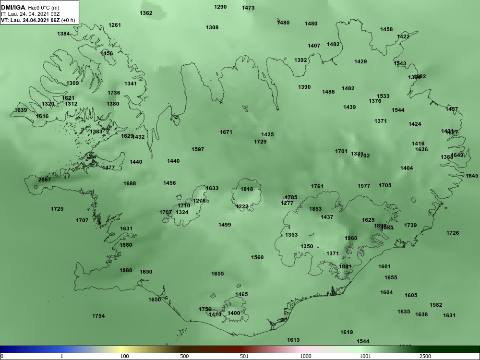
Task: Click the map value 1353
Action: click(x=291, y=235)
